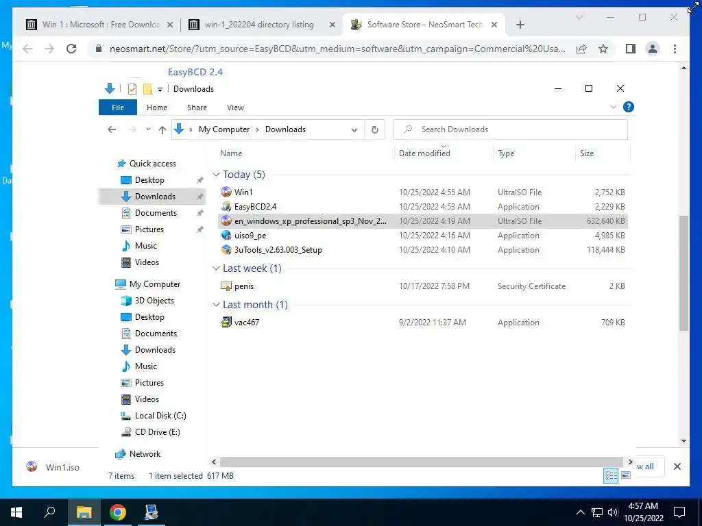
Task: Open the Home ribbon tab
Action: [x=157, y=108]
